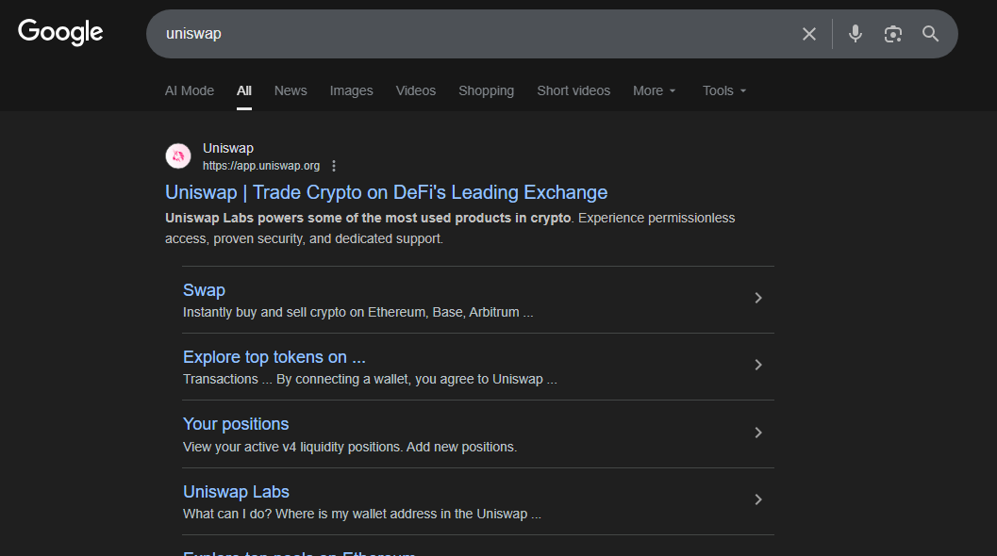
Task: Open the Videos tab
Action: (416, 90)
